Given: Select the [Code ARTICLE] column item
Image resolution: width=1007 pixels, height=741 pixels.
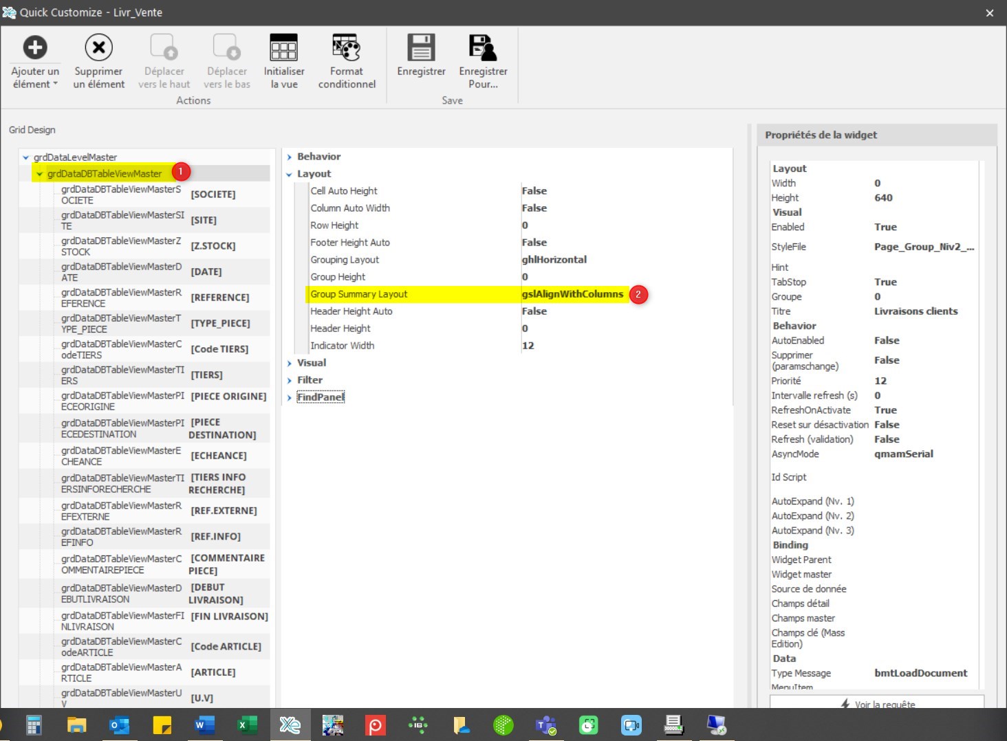Looking at the screenshot, I should (226, 647).
